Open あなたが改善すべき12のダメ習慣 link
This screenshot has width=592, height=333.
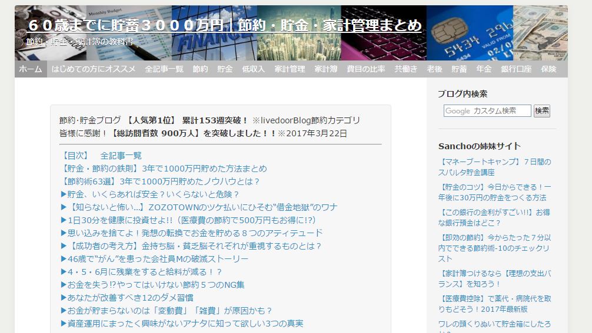click(x=127, y=298)
